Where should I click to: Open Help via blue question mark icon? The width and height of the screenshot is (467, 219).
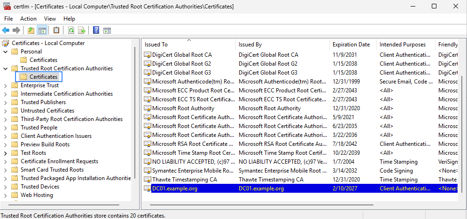96,30
